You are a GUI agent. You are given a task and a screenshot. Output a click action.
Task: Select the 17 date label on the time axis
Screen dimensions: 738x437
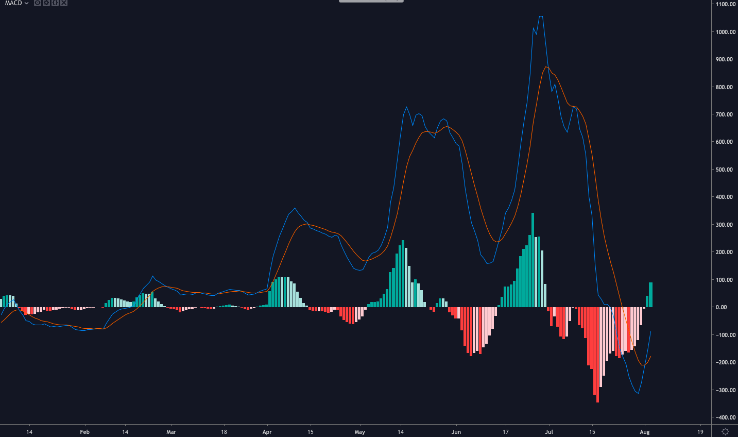pyautogui.click(x=506, y=432)
